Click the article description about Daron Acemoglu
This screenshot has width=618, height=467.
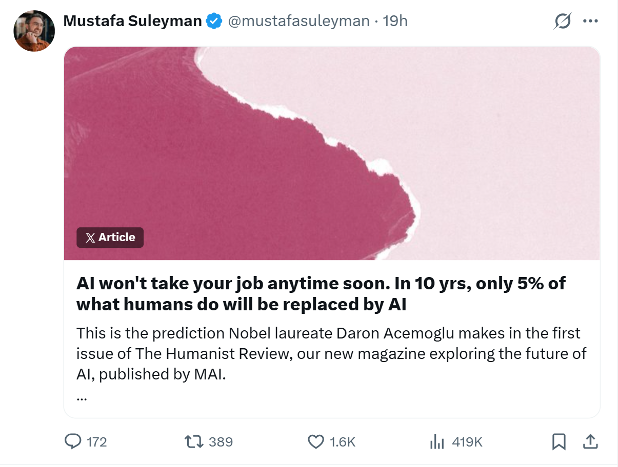[x=331, y=354]
